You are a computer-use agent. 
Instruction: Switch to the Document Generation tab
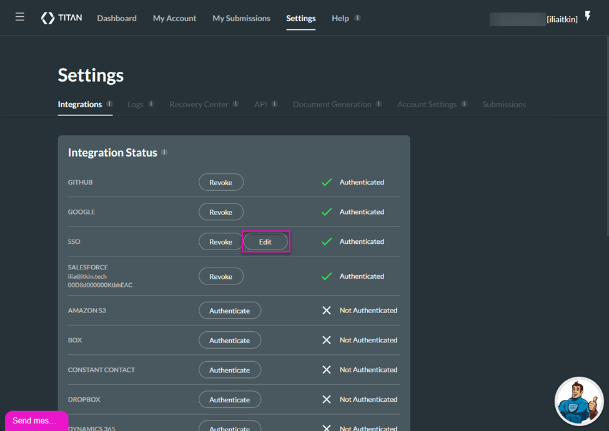point(332,104)
